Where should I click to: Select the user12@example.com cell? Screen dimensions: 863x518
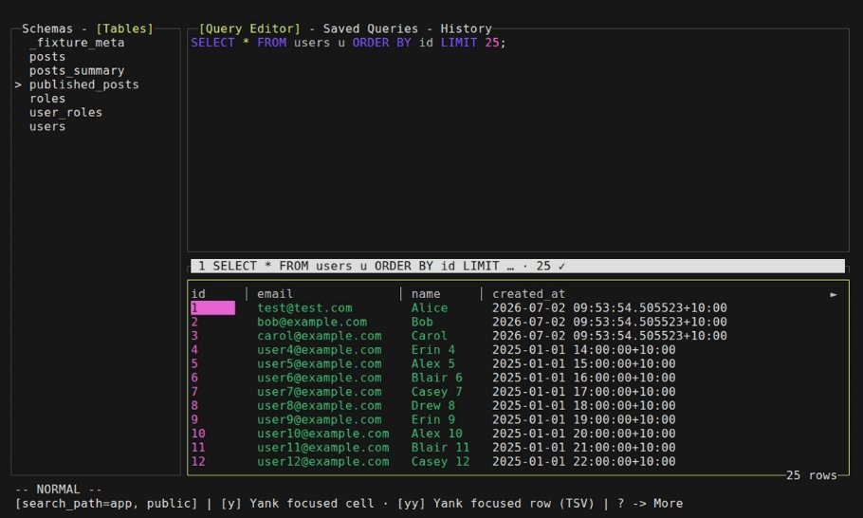click(x=323, y=462)
